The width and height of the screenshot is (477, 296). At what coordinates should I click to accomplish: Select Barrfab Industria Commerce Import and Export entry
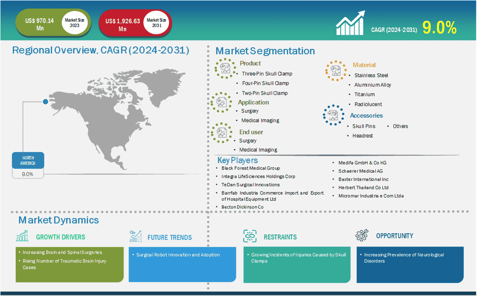click(272, 196)
